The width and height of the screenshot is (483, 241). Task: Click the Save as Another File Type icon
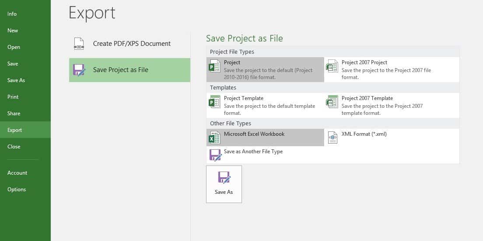point(215,155)
